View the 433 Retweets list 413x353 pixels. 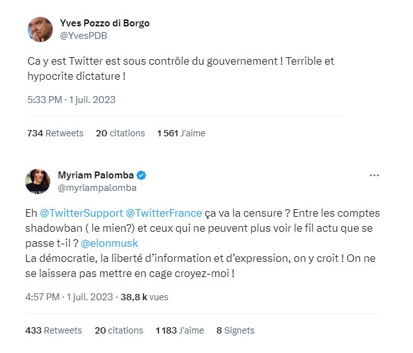(x=53, y=330)
